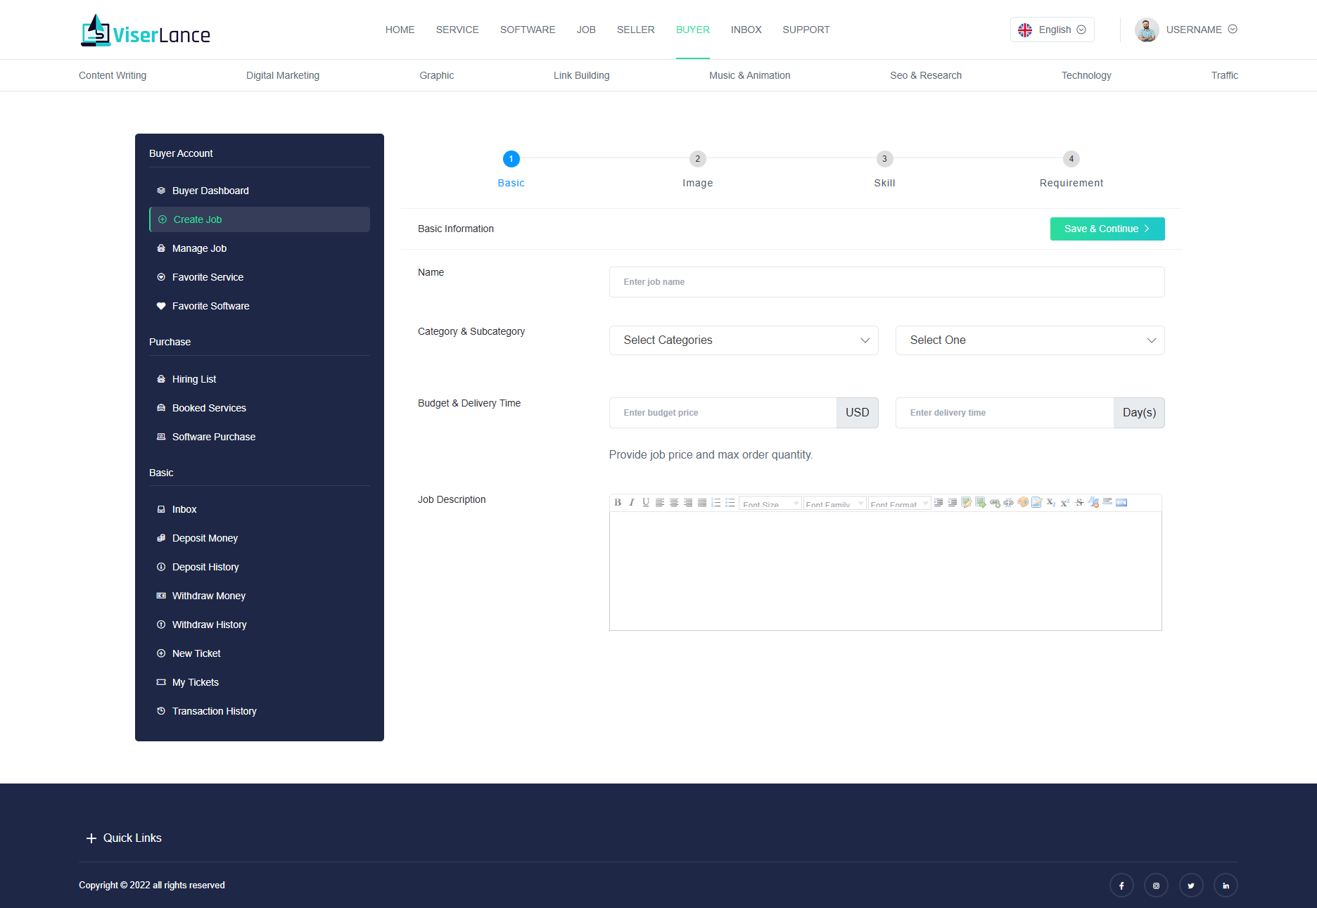This screenshot has width=1317, height=908.
Task: Open Facebook footer icon
Action: 1121,885
